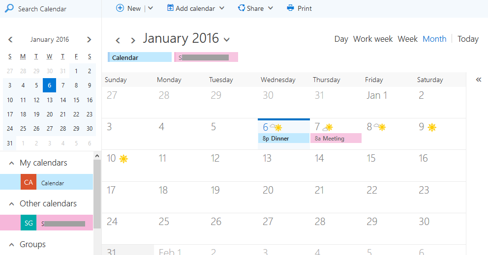Screen dimensions: 488x255
Task: Click sunny weather icon on Sunday 10
Action: (x=123, y=159)
